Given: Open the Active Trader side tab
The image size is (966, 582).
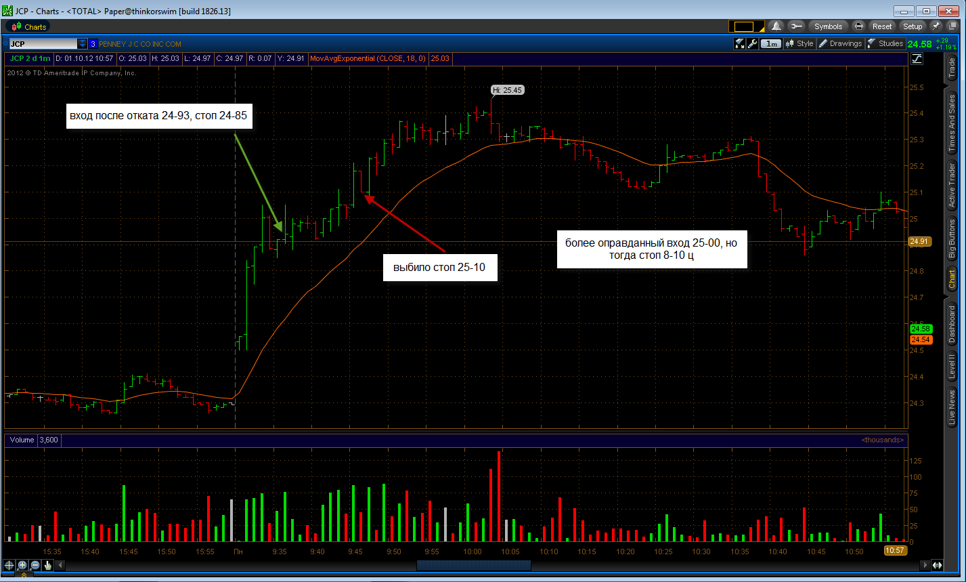Looking at the screenshot, I should [952, 186].
